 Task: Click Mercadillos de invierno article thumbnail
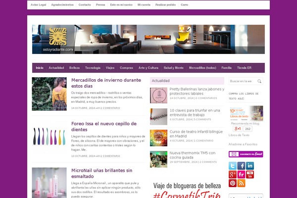pyautogui.click(x=49, y=94)
